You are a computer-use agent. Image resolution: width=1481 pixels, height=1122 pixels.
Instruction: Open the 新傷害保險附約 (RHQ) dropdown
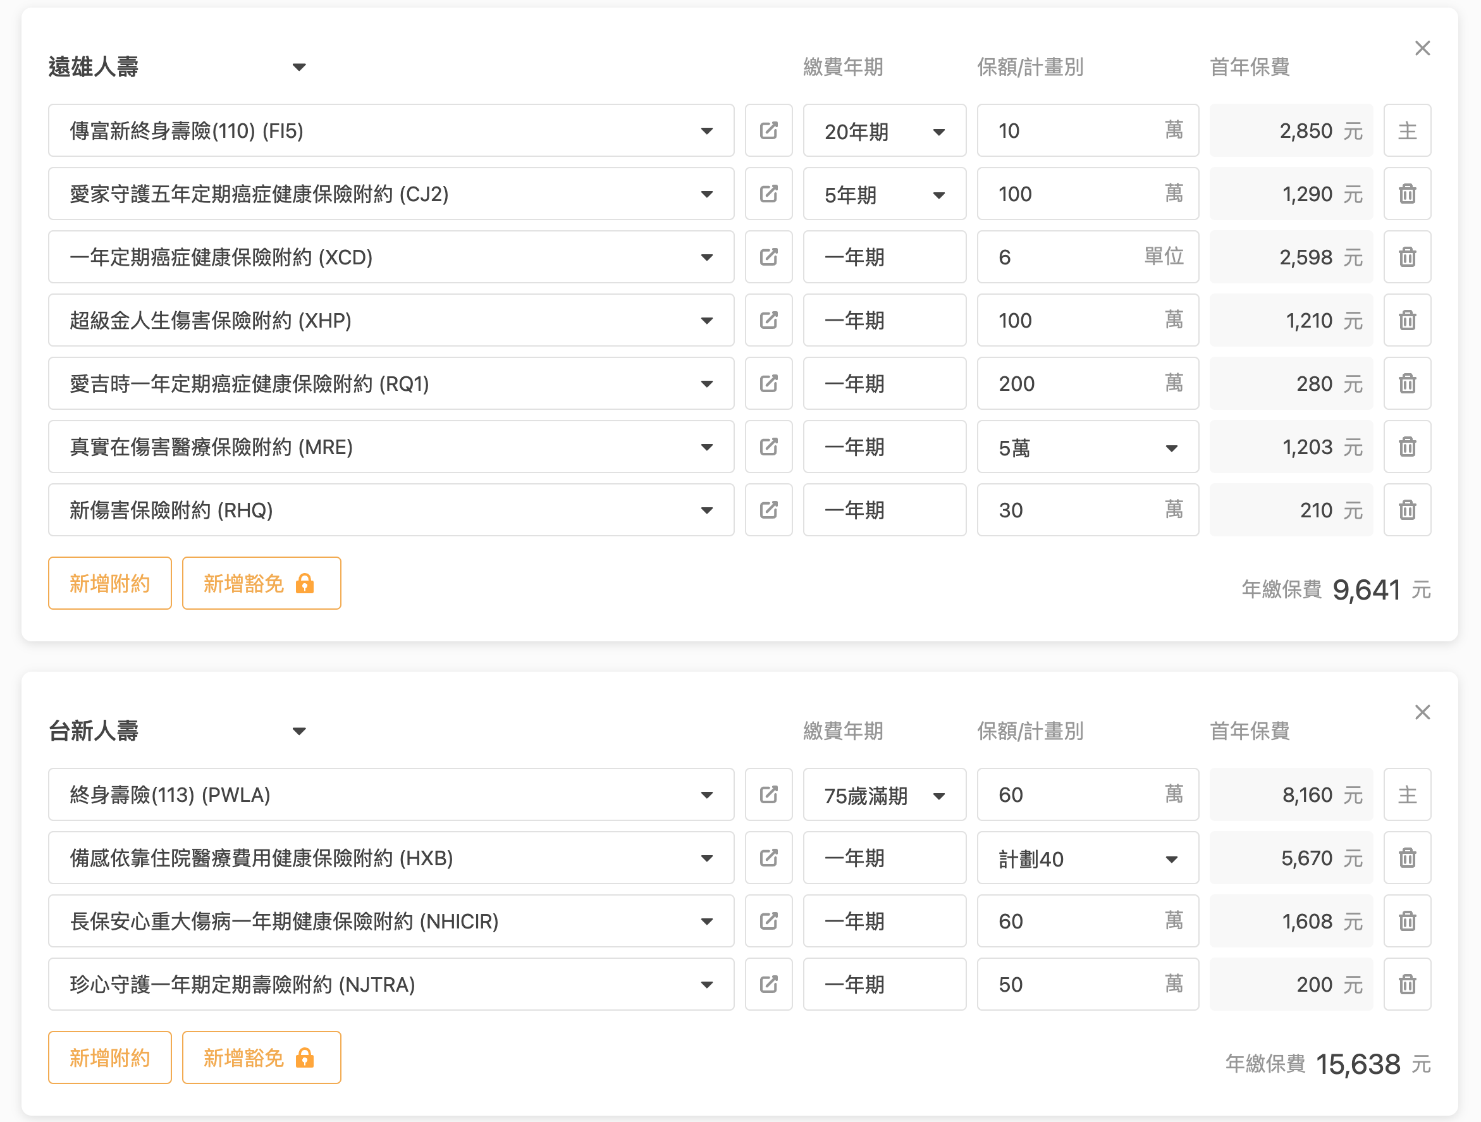click(x=391, y=510)
